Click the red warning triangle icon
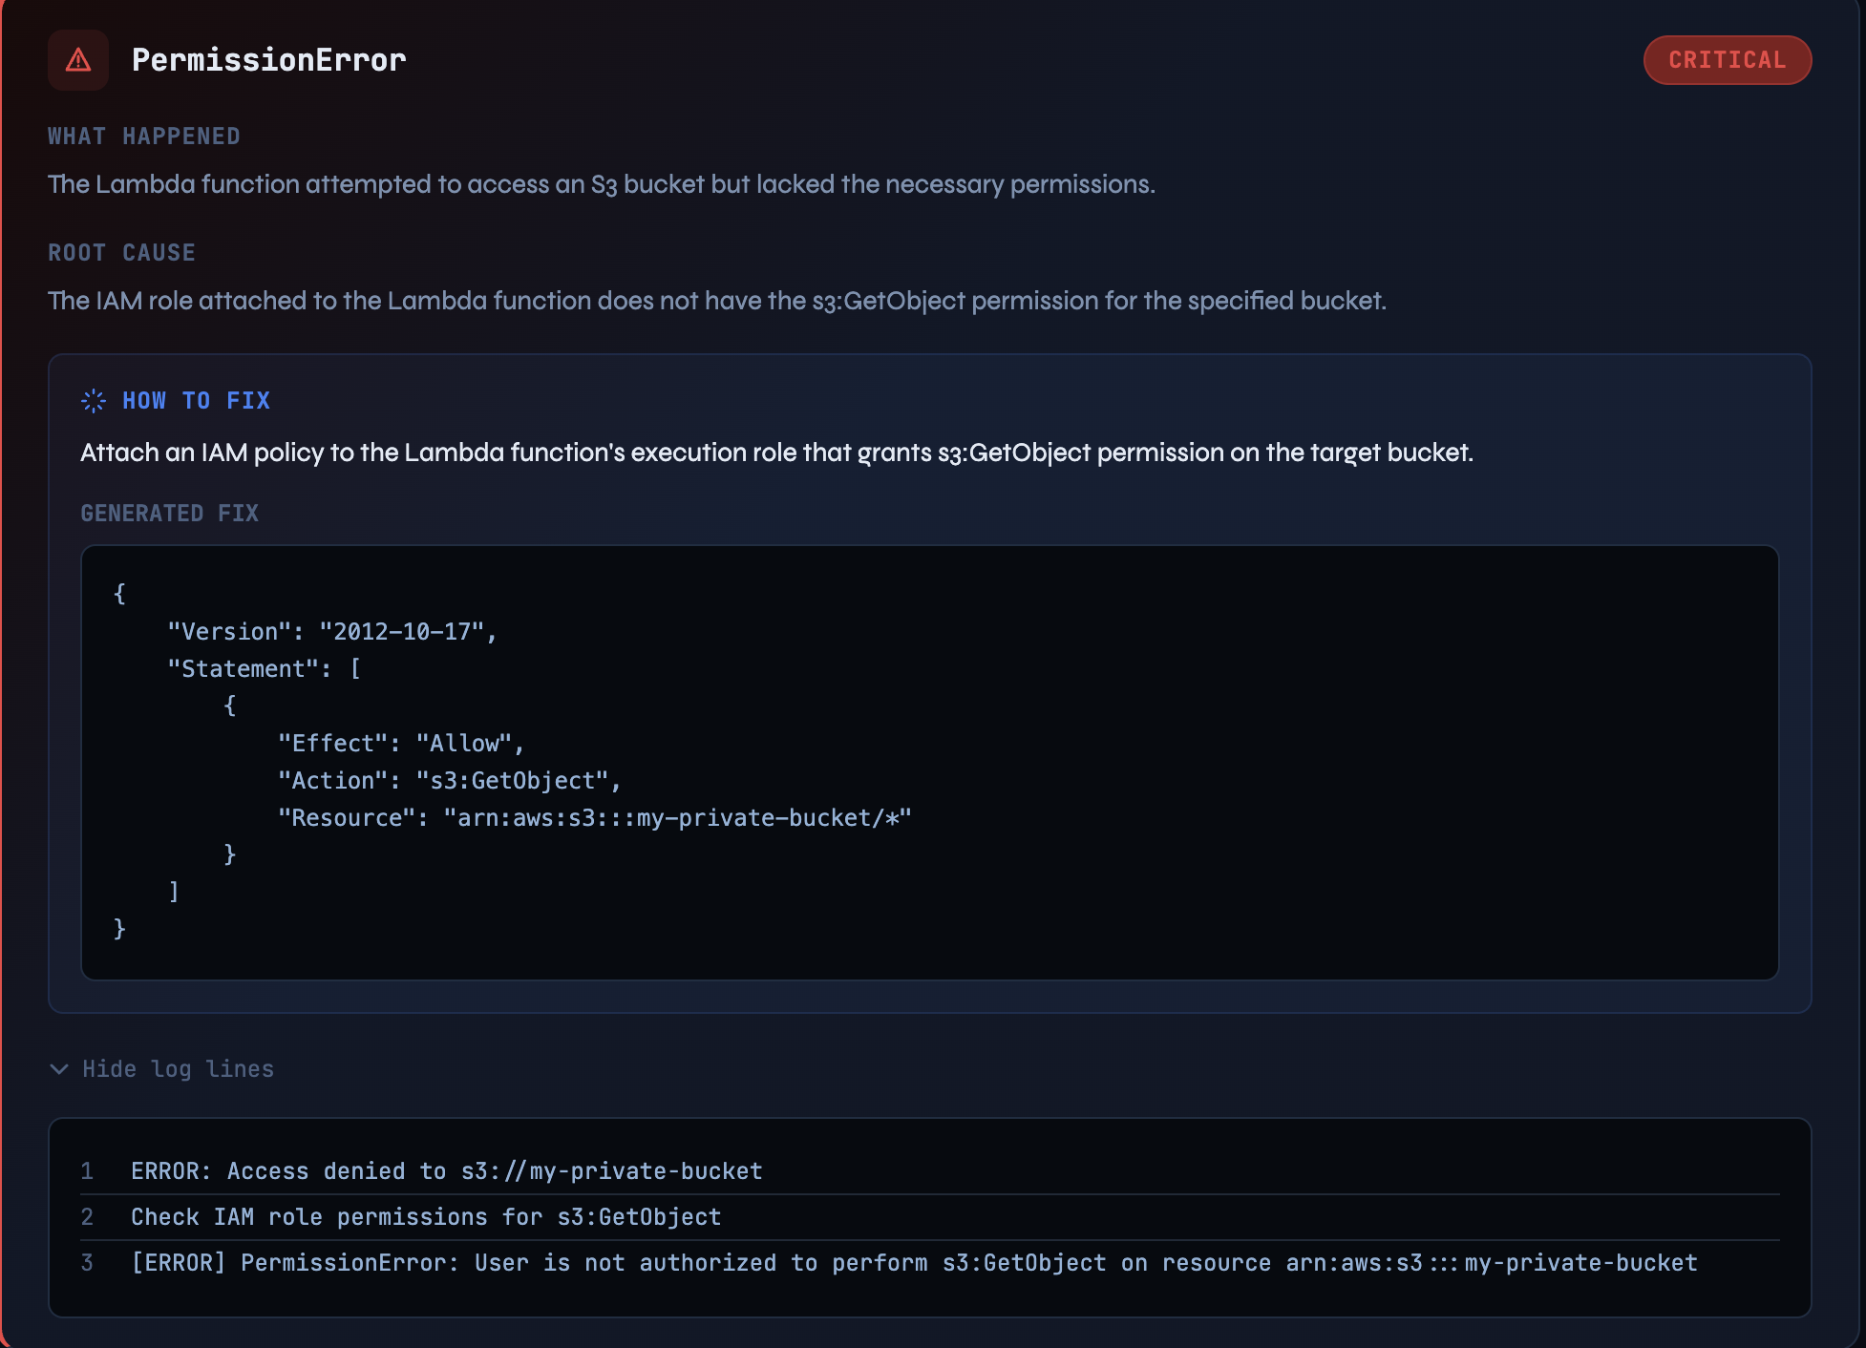 (78, 60)
